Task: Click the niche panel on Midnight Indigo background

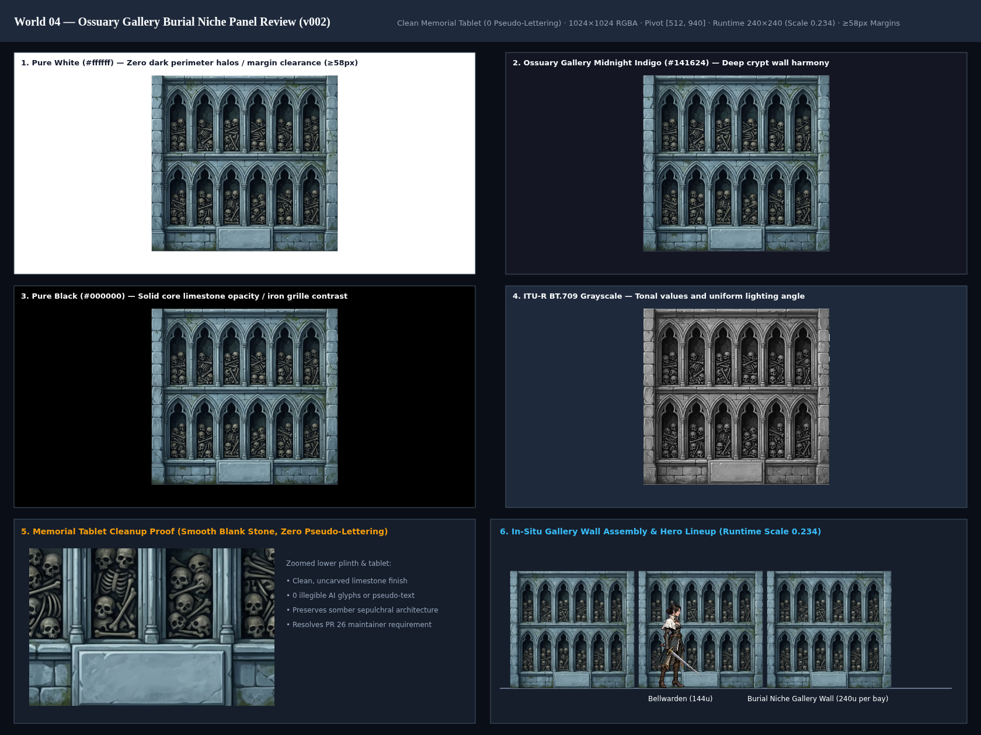Action: [x=736, y=163]
